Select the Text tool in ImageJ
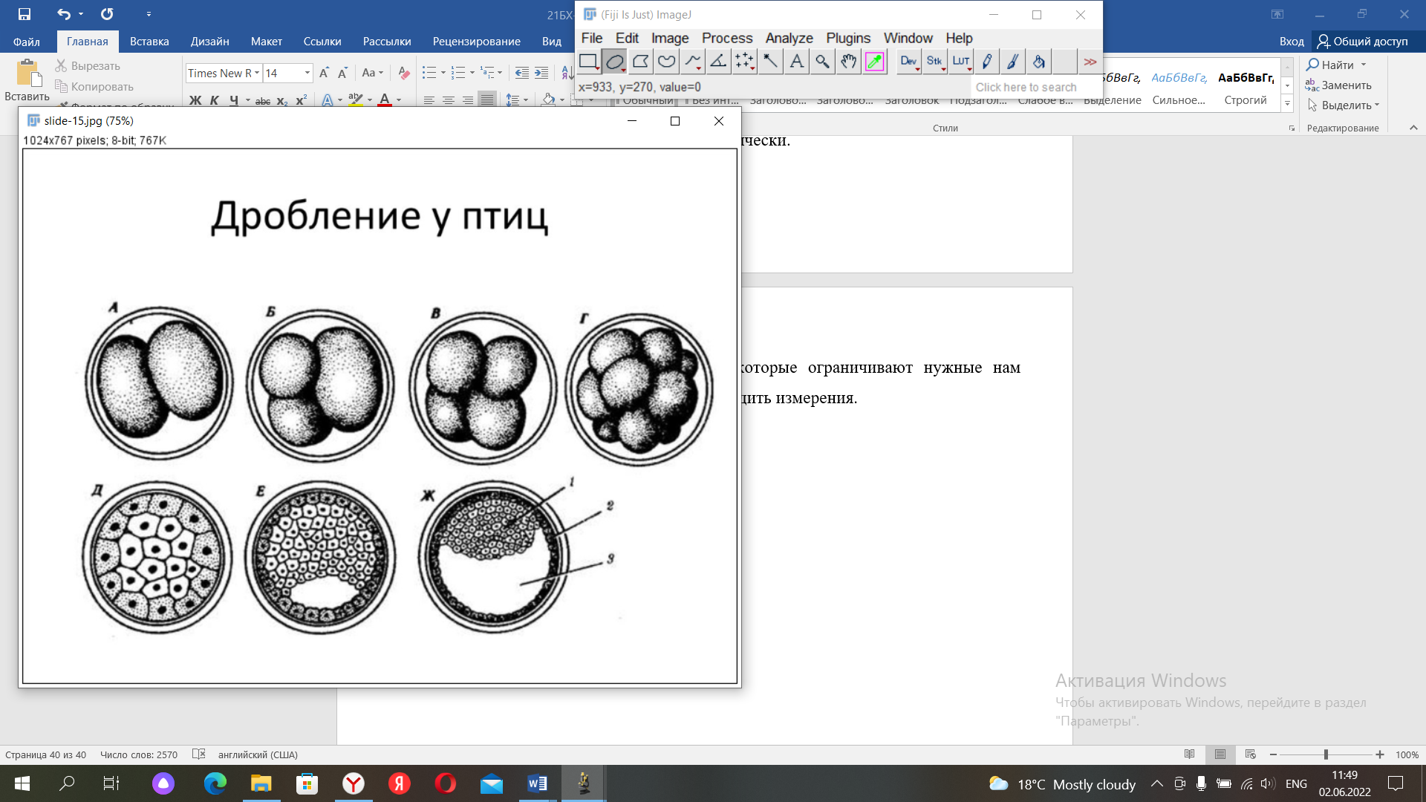 796,62
